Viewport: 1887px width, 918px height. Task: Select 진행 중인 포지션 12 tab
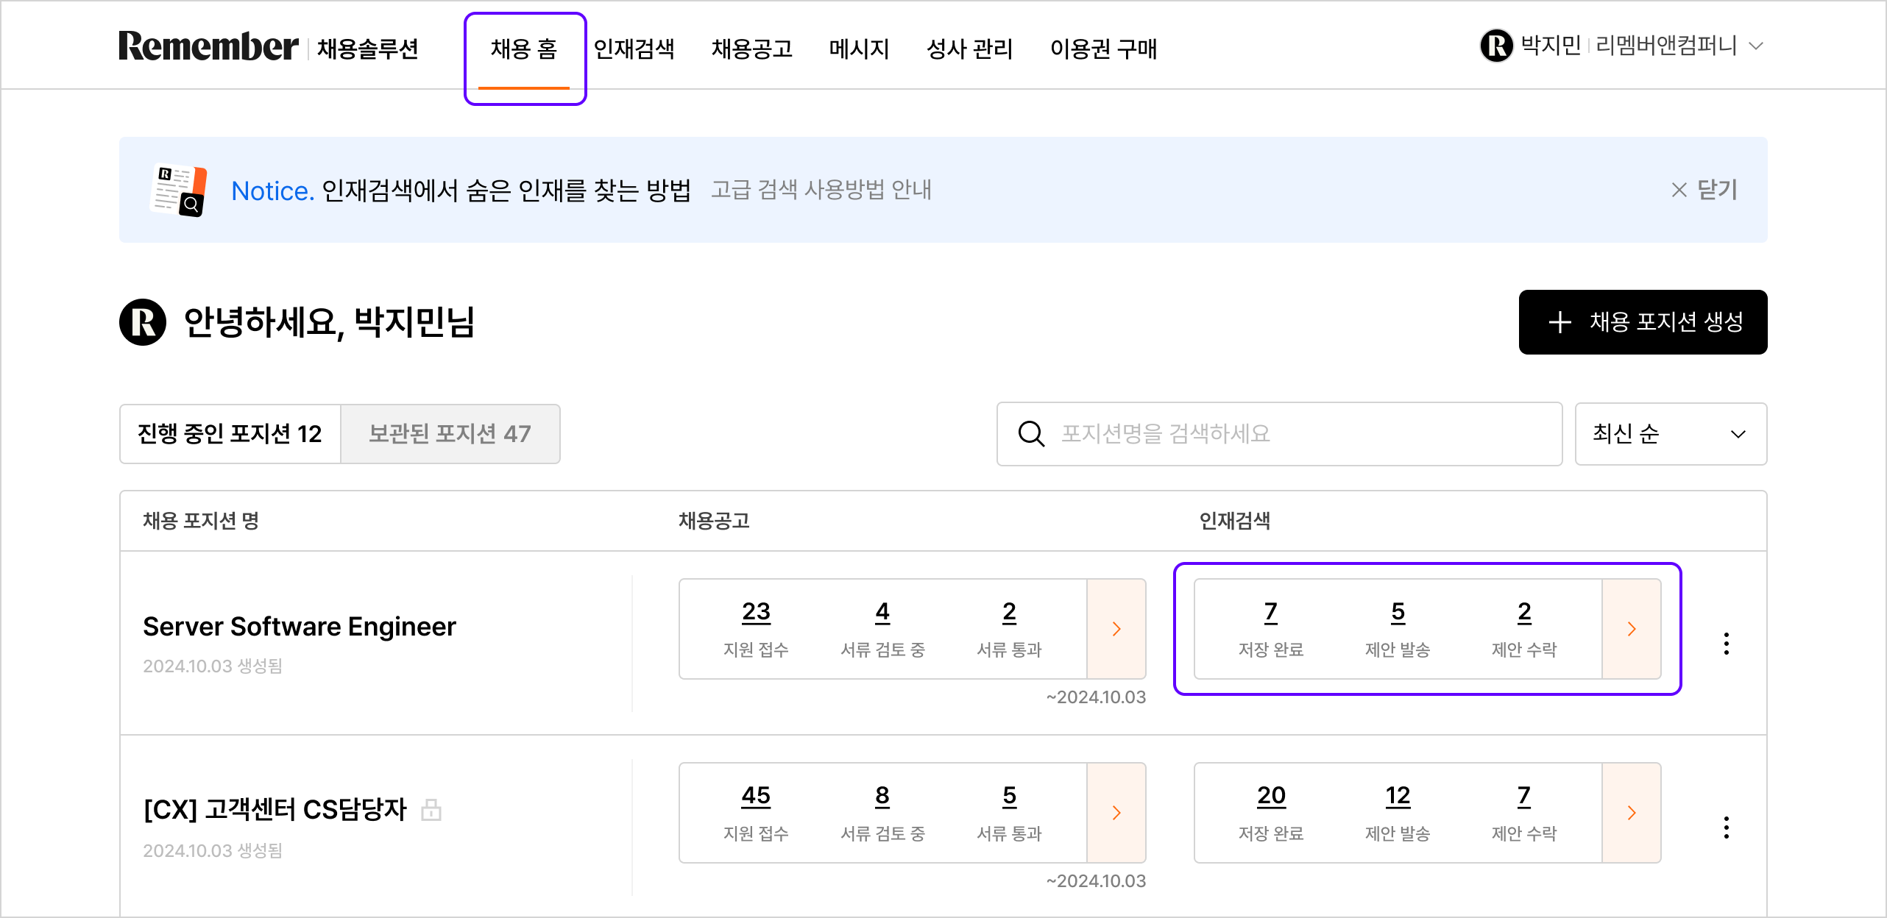[230, 434]
